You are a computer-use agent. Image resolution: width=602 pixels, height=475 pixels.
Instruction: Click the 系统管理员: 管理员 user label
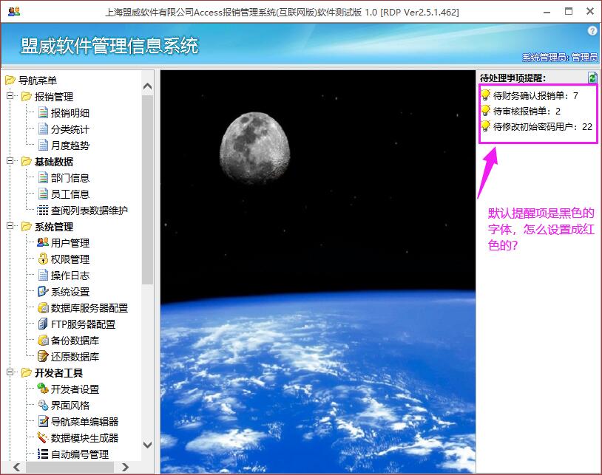click(x=560, y=58)
